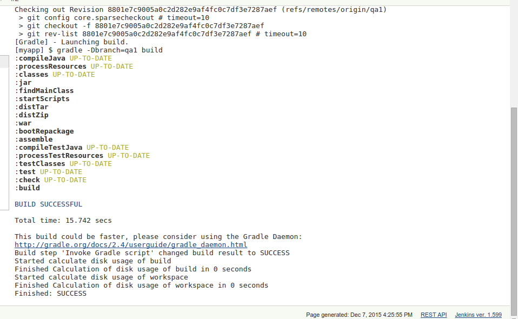Click the Invoke Gradle script result line
518x319 pixels.
click(x=152, y=252)
